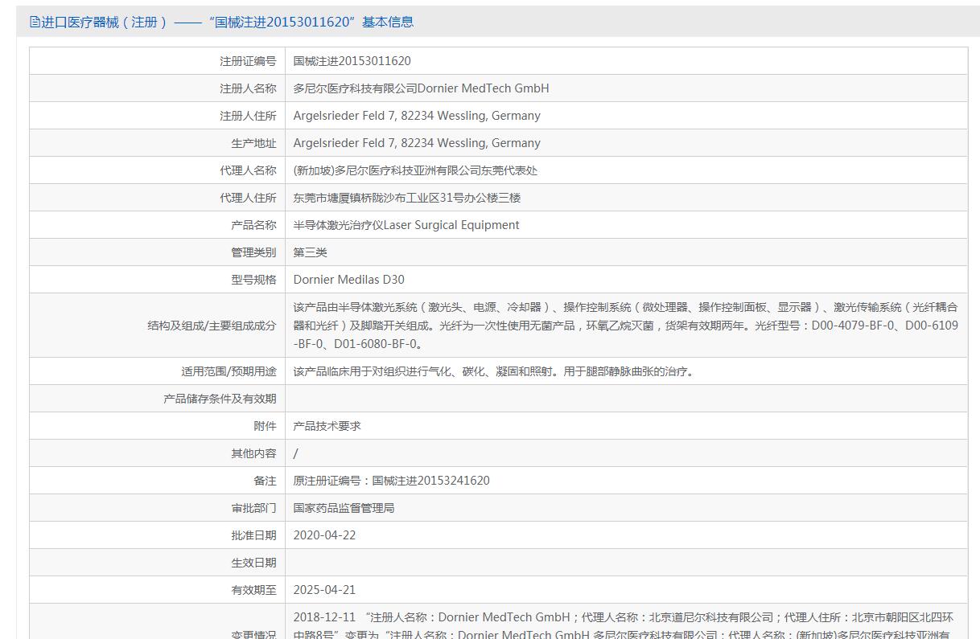
Task: Click the production address value in 生产地址 row
Action: tap(417, 143)
